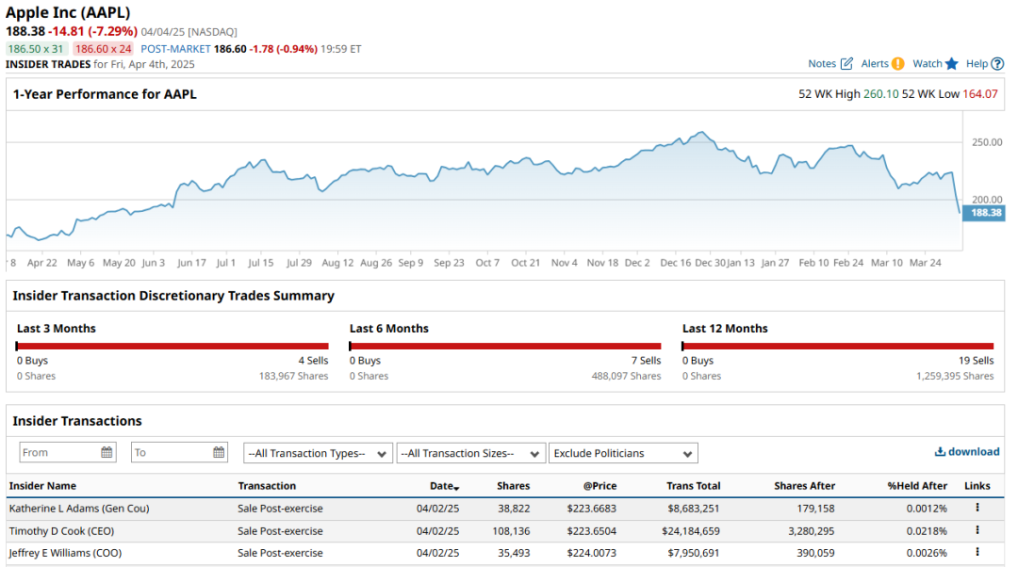Open links menu for Jeffrey E Williams row
Viewport: 1018px width, 567px height.
[x=977, y=552]
